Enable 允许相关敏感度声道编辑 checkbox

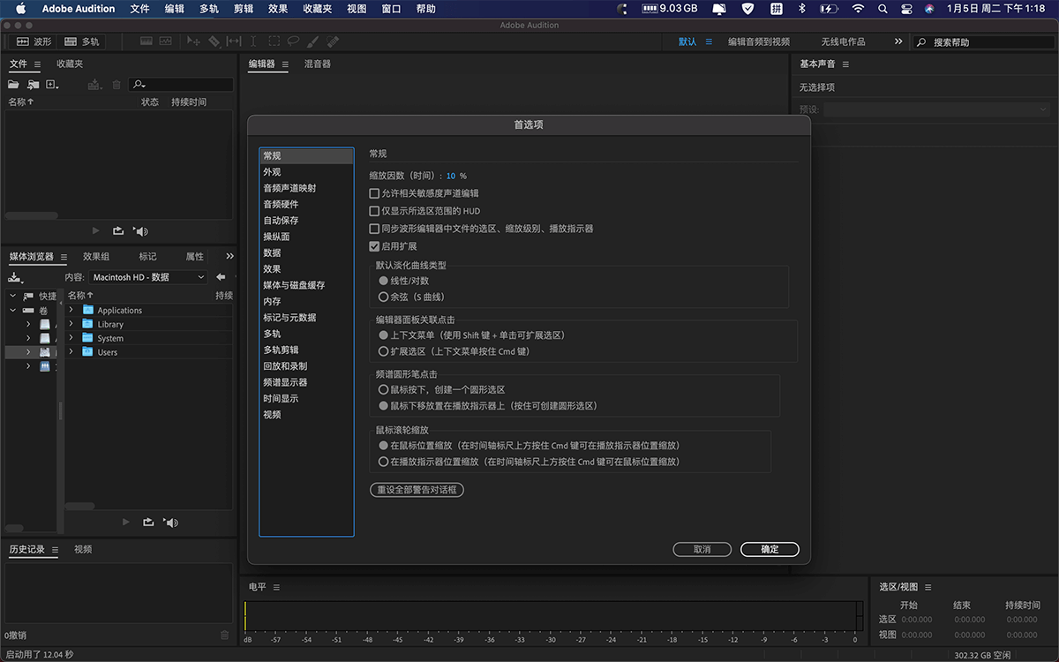pyautogui.click(x=373, y=192)
